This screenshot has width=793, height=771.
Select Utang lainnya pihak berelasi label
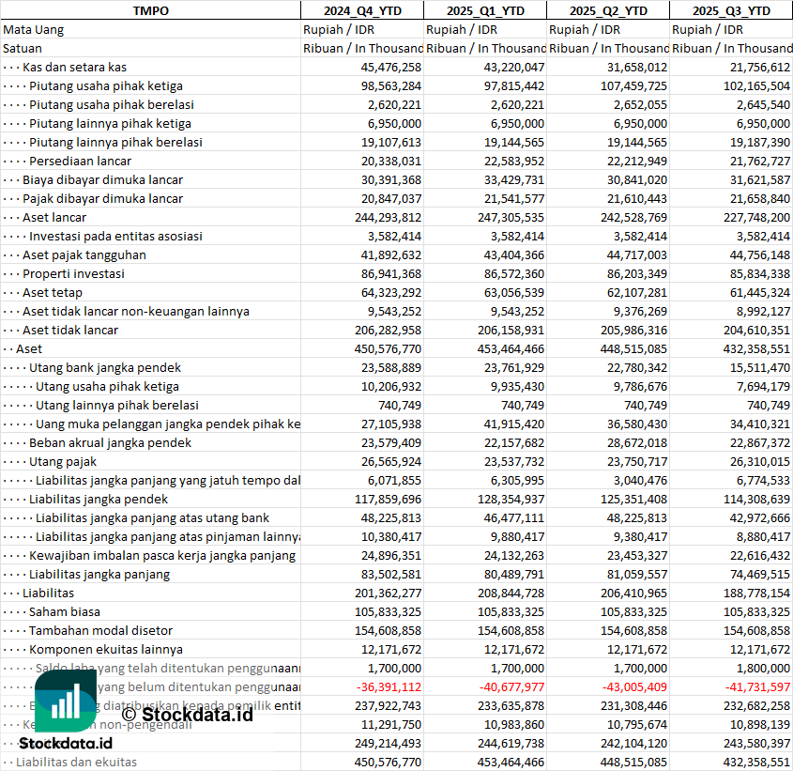tap(116, 405)
